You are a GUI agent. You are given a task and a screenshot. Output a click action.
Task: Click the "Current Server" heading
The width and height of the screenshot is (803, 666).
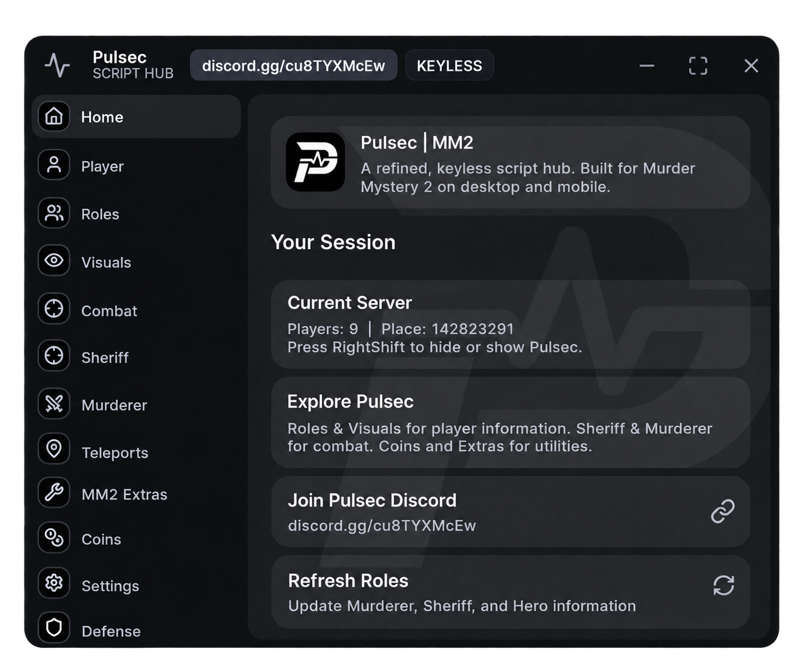pyautogui.click(x=350, y=303)
